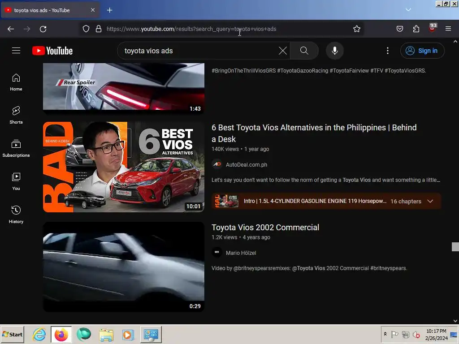This screenshot has height=344, width=459.
Task: Open the 'Toyota Vios 2002 Commercial' title link
Action: click(x=265, y=227)
